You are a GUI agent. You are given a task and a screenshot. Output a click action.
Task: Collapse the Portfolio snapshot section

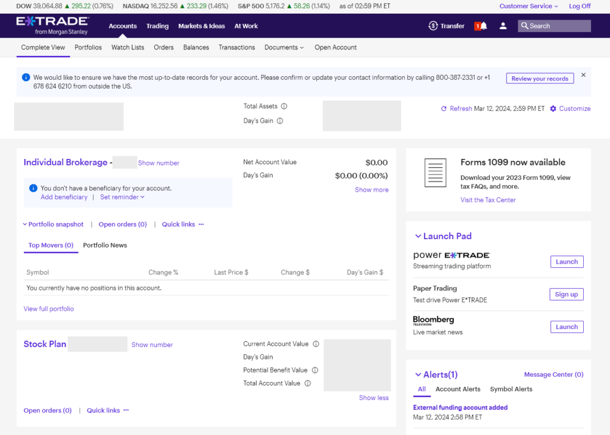tap(53, 224)
